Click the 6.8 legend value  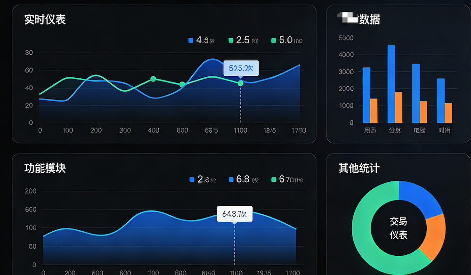click(x=243, y=179)
